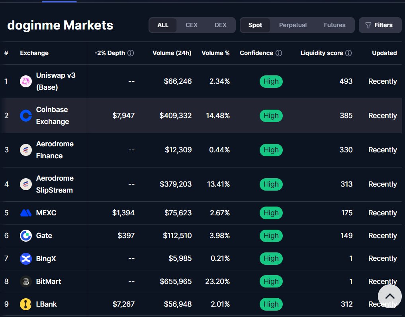Open the BitMart exchange link

pos(49,282)
